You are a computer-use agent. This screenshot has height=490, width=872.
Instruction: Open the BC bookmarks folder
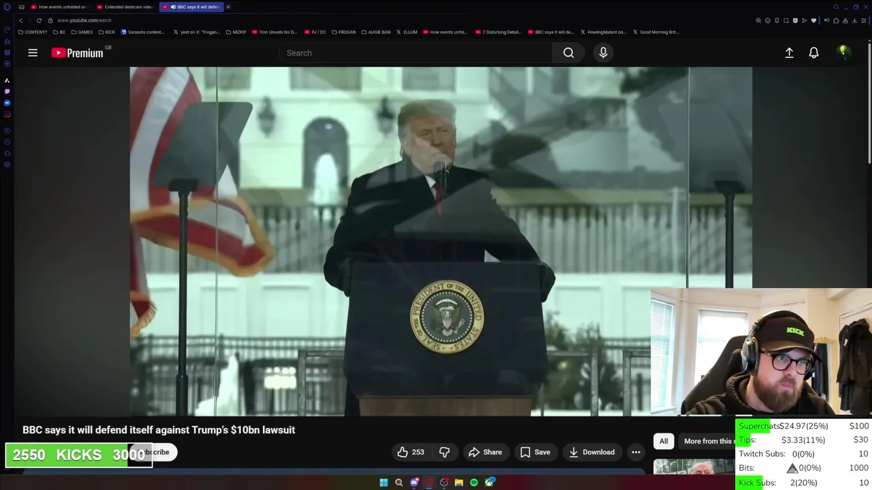[x=59, y=32]
